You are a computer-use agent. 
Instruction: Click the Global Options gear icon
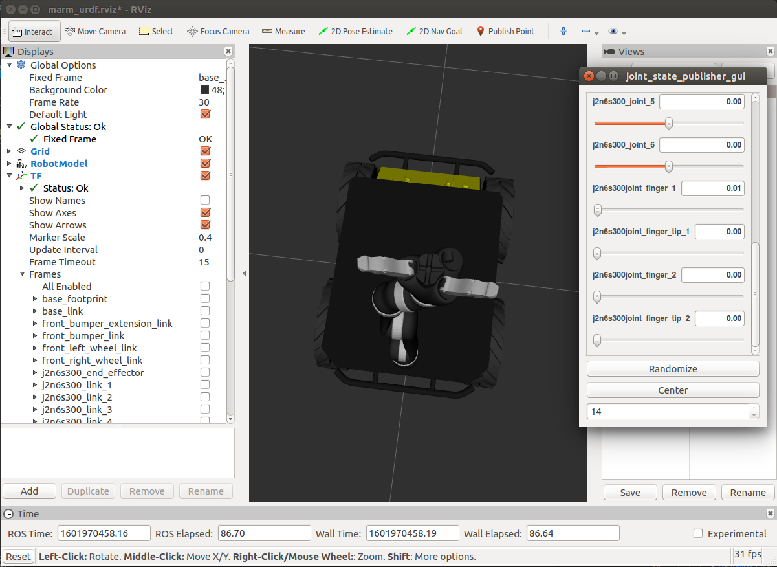point(21,65)
